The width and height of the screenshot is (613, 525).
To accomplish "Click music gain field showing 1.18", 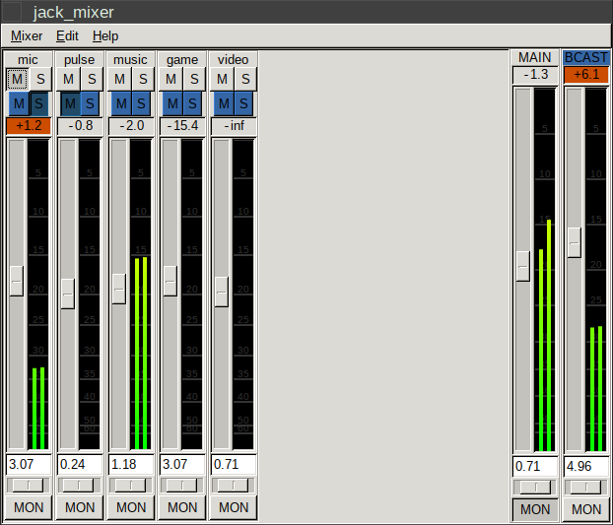I will click(131, 465).
